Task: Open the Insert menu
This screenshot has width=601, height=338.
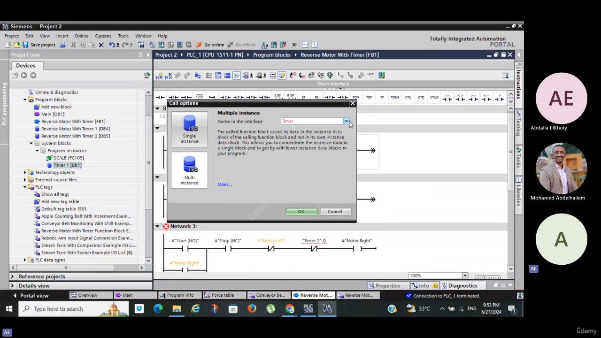Action: [62, 36]
